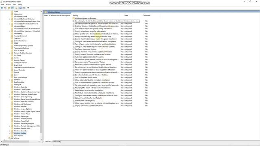Sort by the Comment column header
This screenshot has width=260, height=146.
pos(147,15)
